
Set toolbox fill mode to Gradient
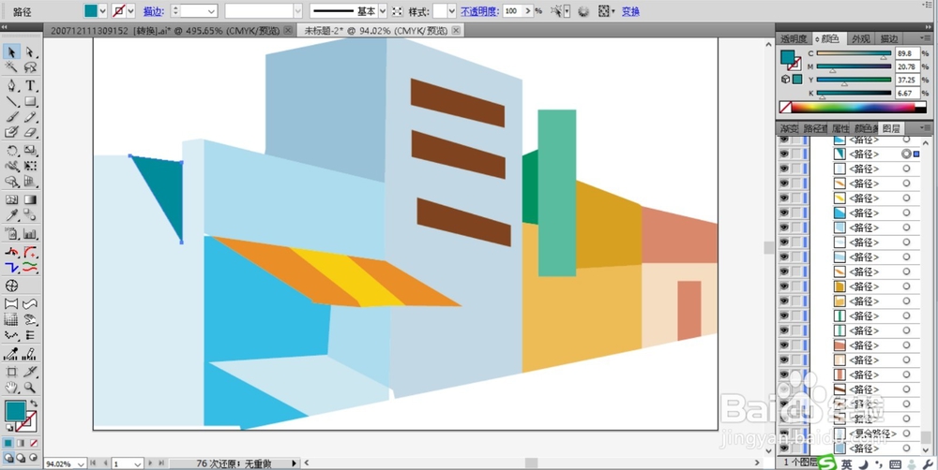[x=21, y=443]
